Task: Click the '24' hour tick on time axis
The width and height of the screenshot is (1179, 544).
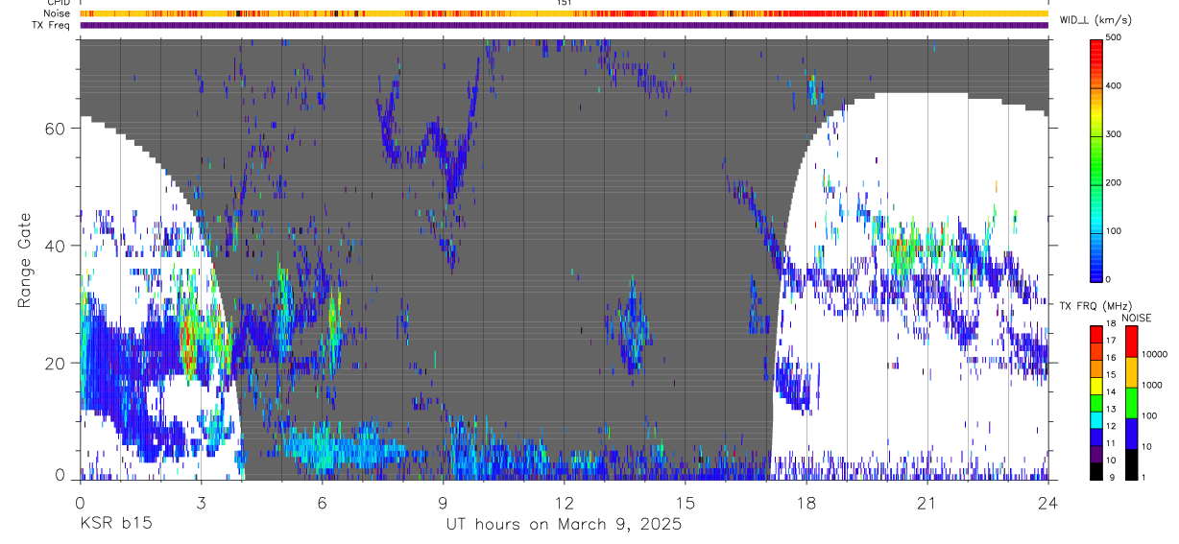Action: click(1048, 501)
